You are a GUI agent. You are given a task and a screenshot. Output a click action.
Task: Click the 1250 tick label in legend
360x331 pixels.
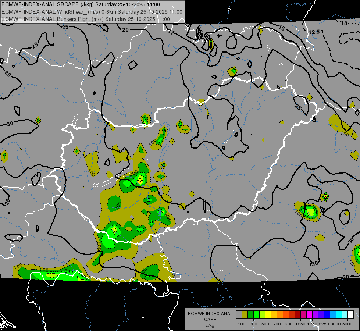pos(300,324)
